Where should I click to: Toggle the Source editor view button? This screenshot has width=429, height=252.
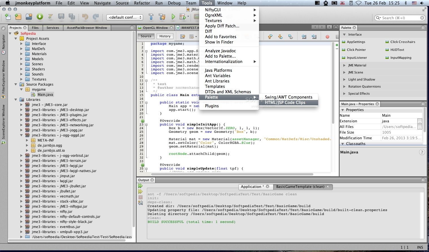pos(146,36)
